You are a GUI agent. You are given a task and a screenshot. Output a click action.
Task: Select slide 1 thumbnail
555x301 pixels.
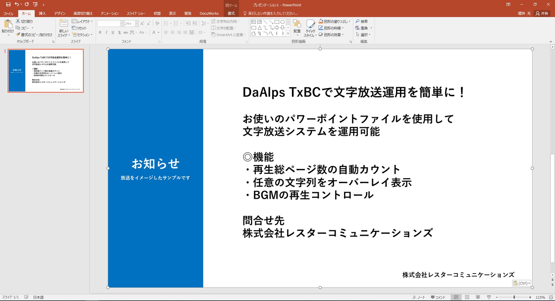[x=46, y=71]
